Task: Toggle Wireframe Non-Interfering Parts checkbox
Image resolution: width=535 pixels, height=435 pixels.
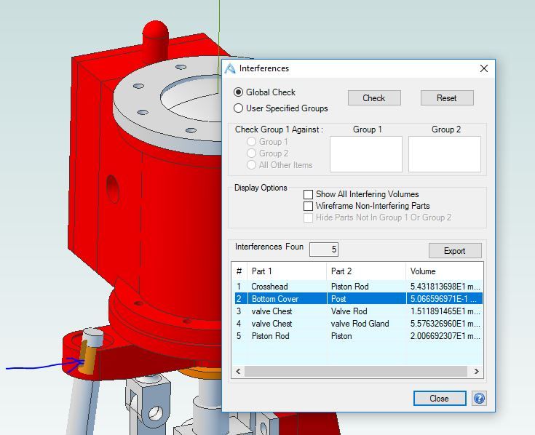Action: 308,206
